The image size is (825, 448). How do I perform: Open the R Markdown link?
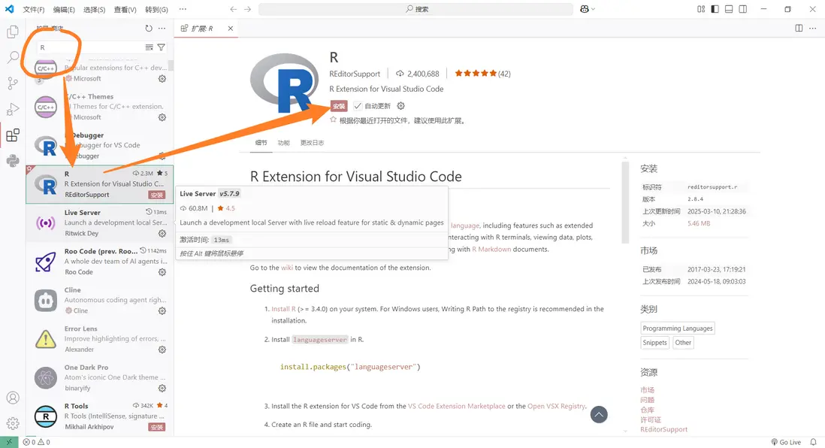491,249
